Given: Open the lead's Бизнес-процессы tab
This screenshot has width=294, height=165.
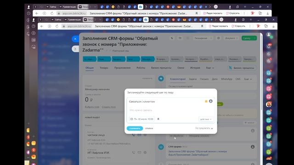Looking at the screenshot, I should [x=161, y=68].
